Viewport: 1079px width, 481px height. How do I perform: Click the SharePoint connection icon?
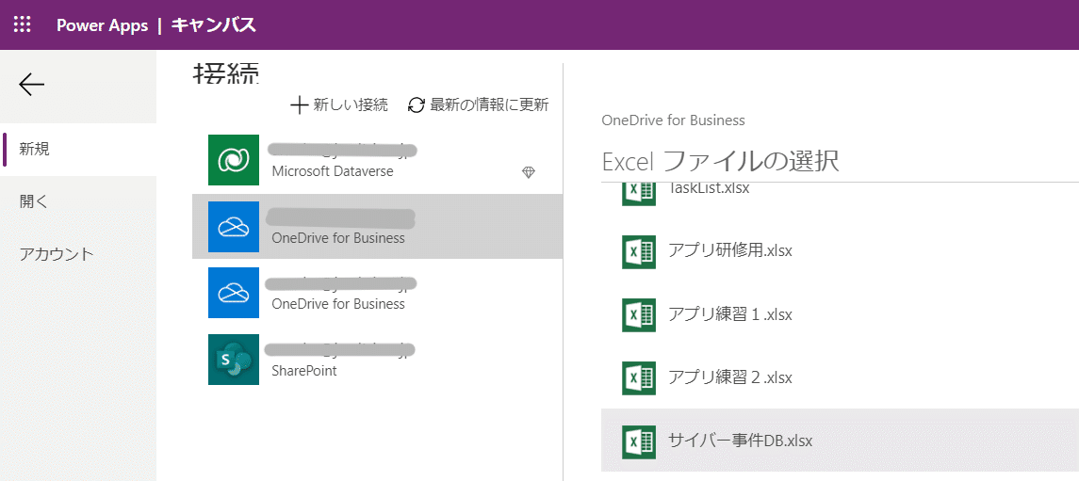pyautogui.click(x=234, y=360)
